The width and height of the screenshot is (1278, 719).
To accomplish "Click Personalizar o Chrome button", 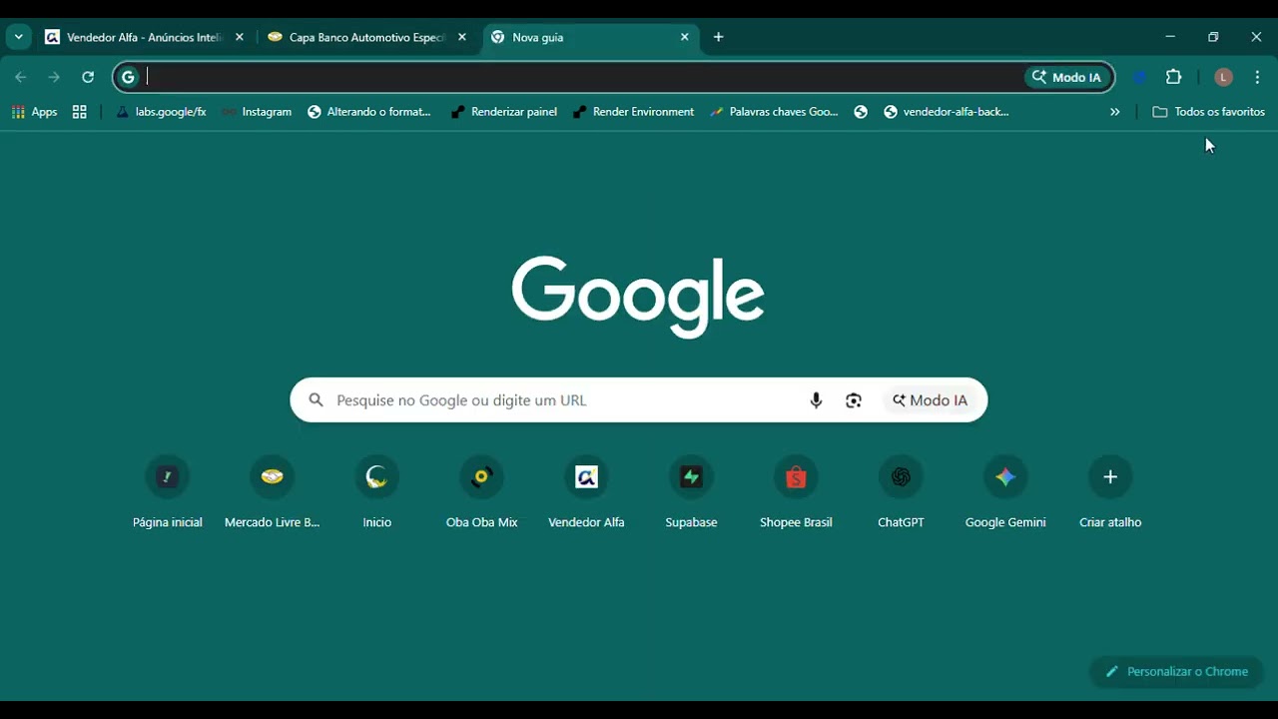I will point(1176,671).
